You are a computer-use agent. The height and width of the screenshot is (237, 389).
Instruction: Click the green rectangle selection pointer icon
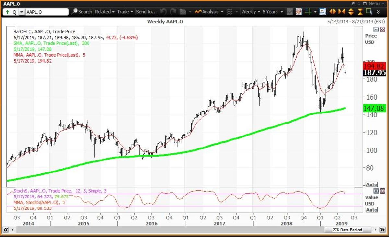pyautogui.click(x=369, y=11)
